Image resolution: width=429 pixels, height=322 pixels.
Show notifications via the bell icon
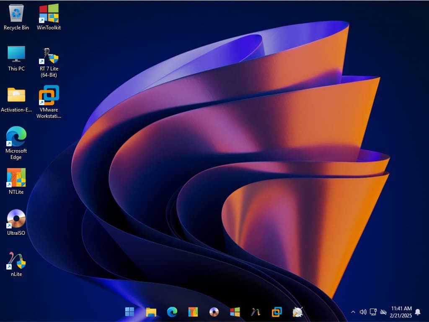click(x=418, y=312)
